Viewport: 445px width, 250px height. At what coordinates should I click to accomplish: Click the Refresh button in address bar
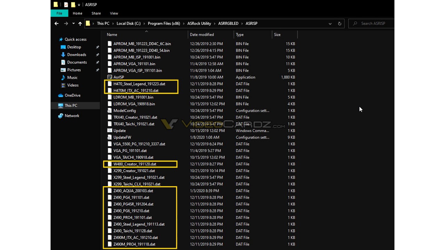(x=340, y=24)
